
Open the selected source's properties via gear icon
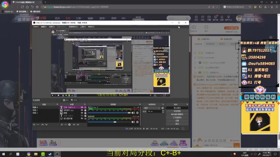point(69,125)
